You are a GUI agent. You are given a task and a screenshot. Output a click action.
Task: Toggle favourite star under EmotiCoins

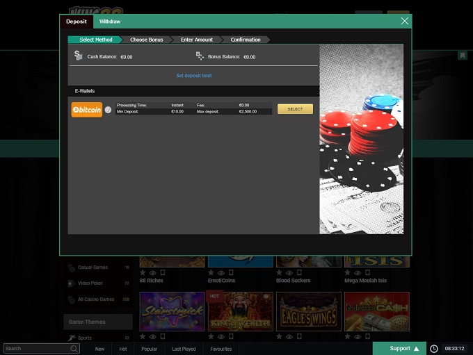click(x=211, y=273)
